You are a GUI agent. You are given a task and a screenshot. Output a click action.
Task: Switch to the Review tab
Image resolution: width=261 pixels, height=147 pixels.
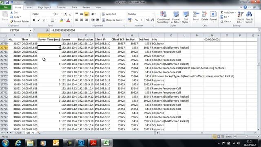(86, 7)
